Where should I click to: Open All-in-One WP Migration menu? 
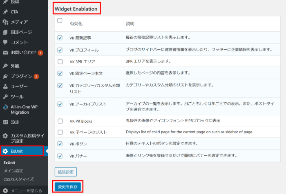click(24, 110)
